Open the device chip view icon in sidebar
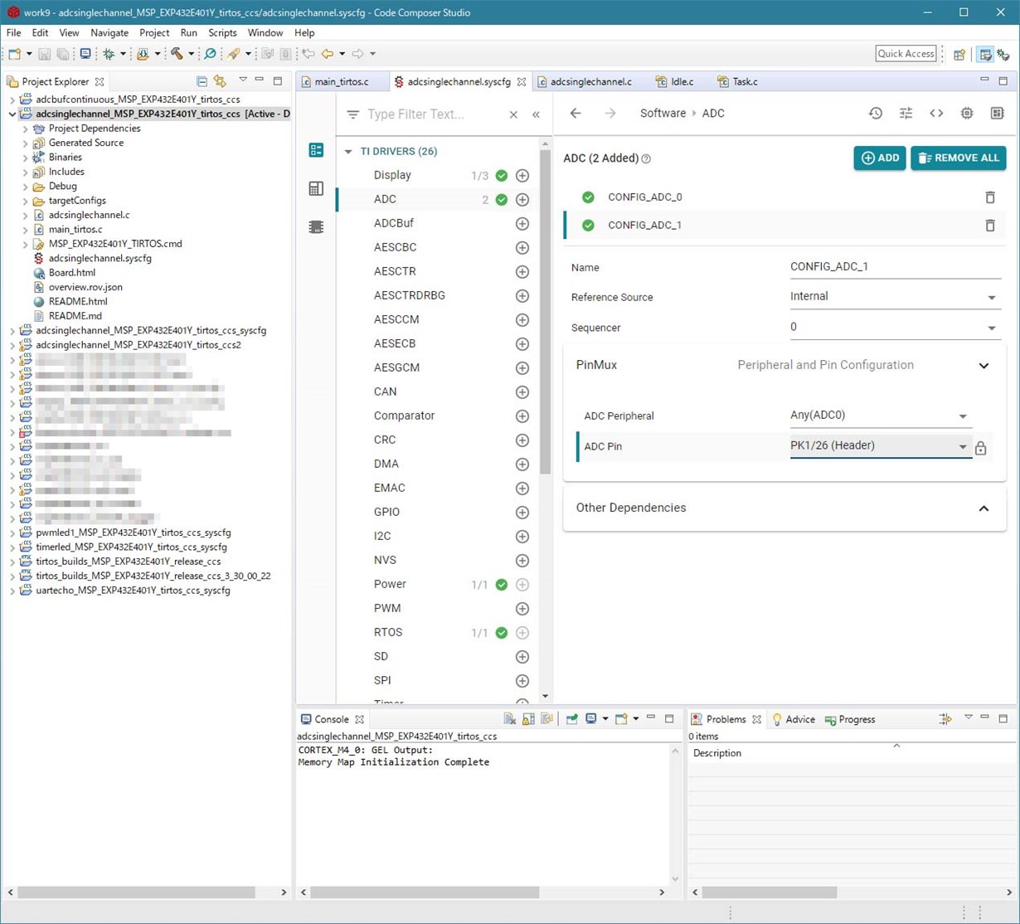Viewport: 1020px width, 924px height. 316,226
